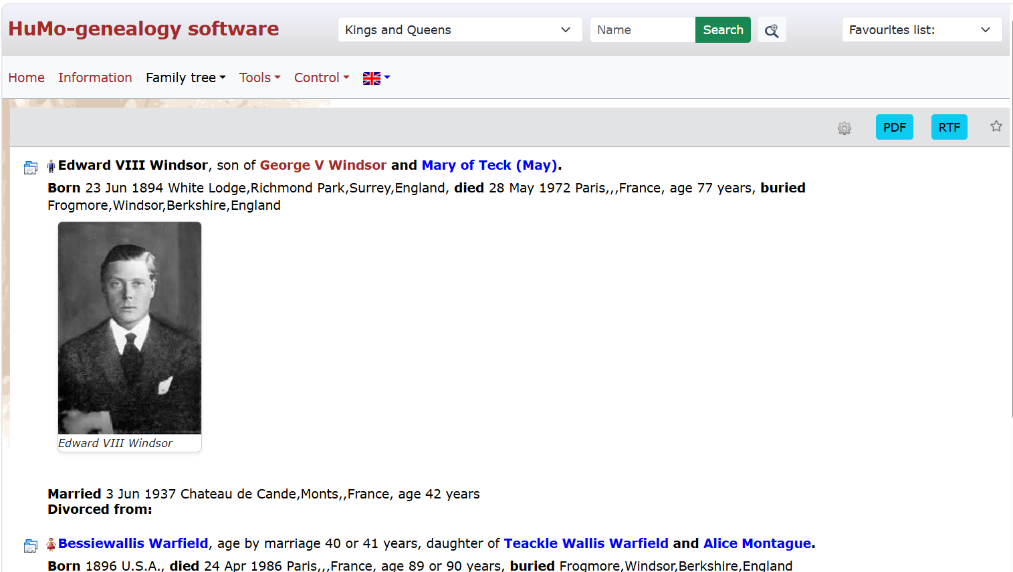
Task: Export the page as PDF
Action: click(x=894, y=127)
